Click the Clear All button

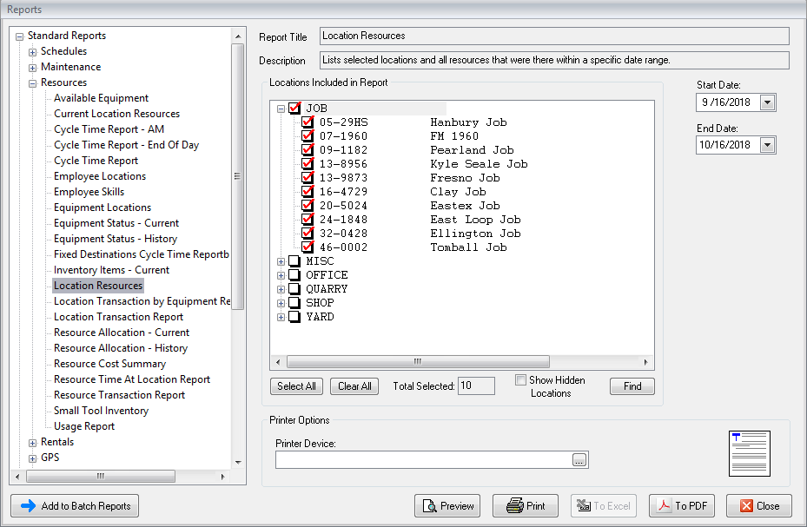coord(354,386)
